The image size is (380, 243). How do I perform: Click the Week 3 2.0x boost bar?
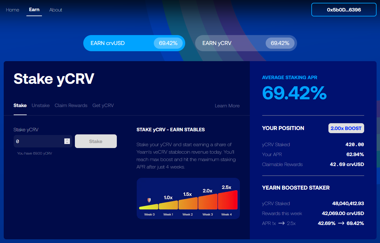coord(208,201)
